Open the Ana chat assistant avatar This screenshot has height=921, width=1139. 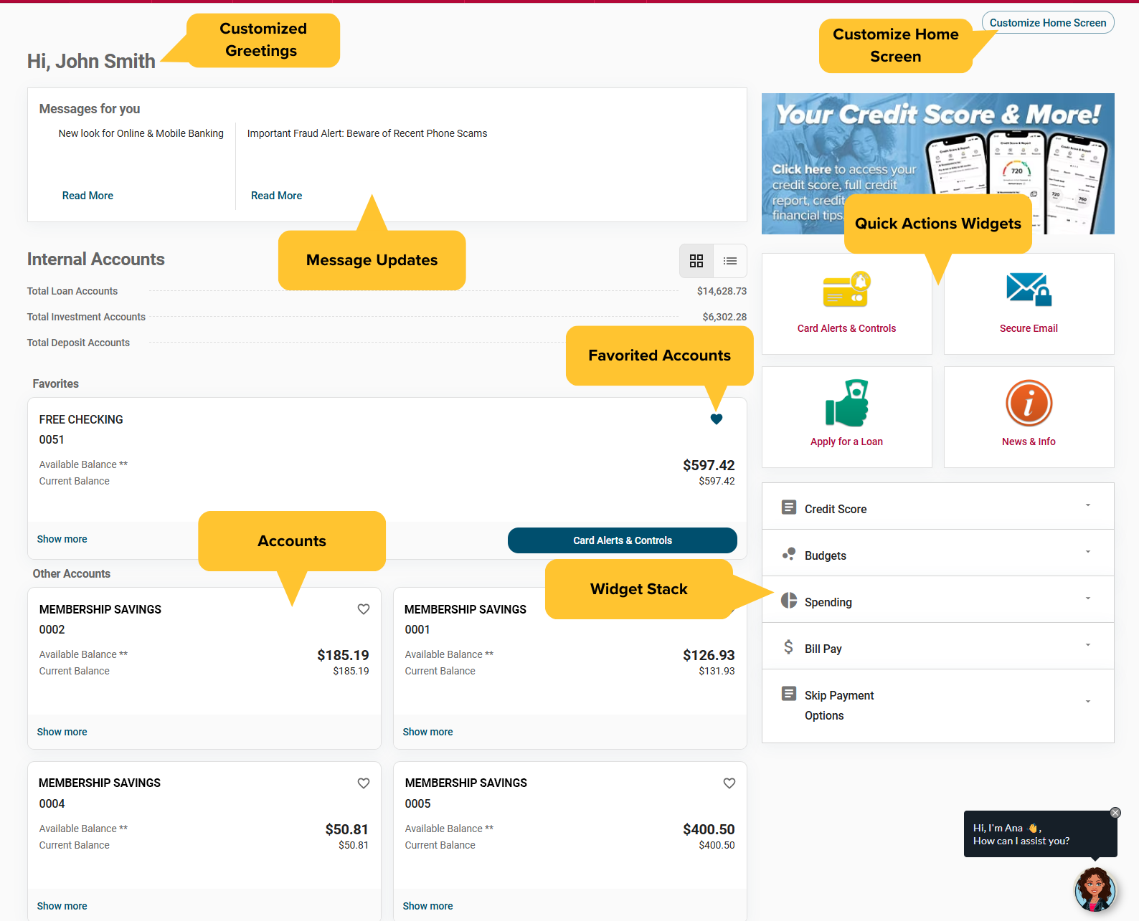click(1095, 889)
